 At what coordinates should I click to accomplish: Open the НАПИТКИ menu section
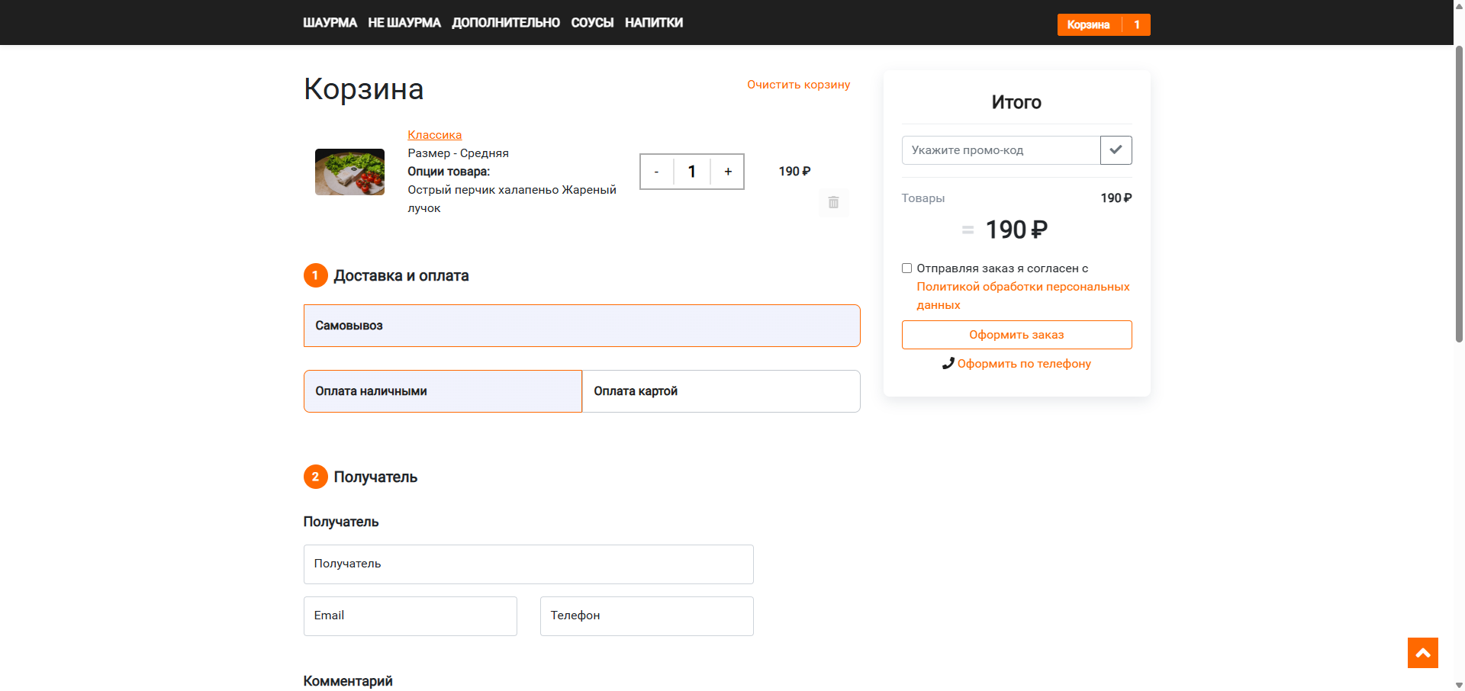point(654,23)
